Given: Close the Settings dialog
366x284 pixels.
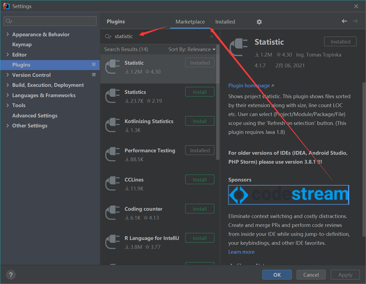Looking at the screenshot, I should (356, 6).
